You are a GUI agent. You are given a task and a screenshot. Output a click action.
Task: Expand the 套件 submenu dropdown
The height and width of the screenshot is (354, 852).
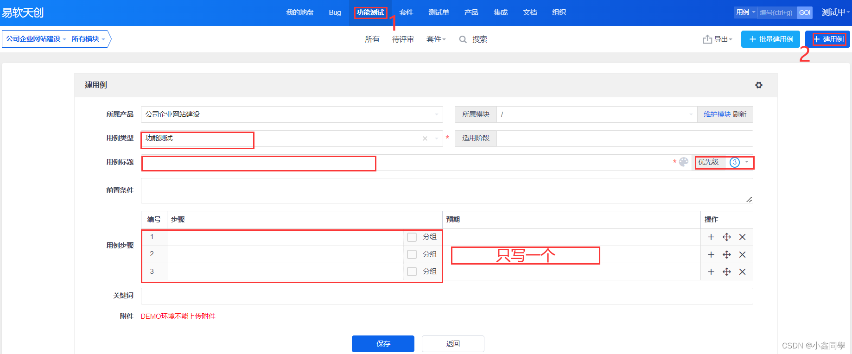[436, 39]
